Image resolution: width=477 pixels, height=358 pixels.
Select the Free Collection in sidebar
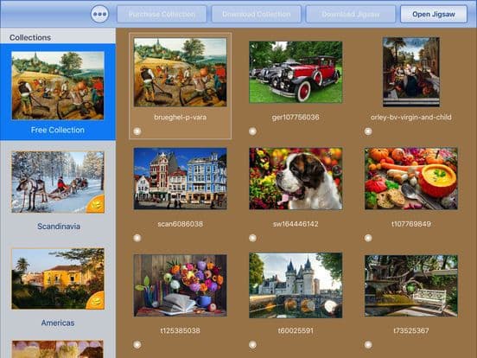pos(58,92)
